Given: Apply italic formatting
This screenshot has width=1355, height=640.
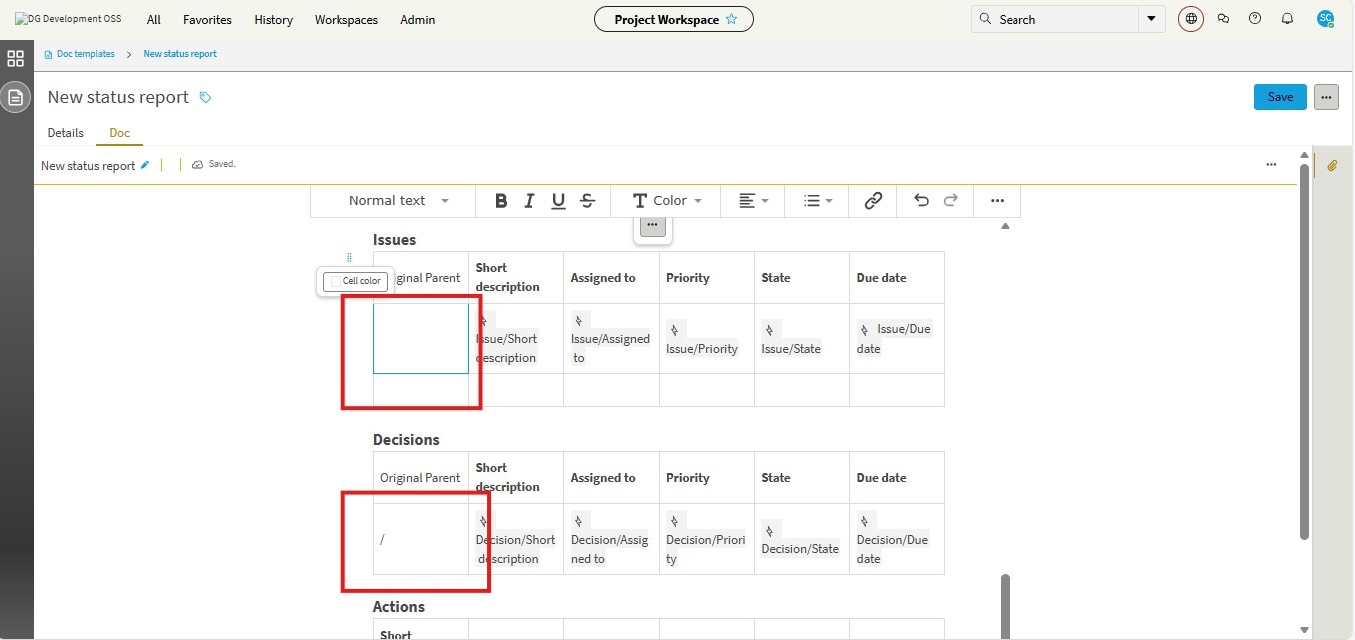Looking at the screenshot, I should [x=529, y=201].
